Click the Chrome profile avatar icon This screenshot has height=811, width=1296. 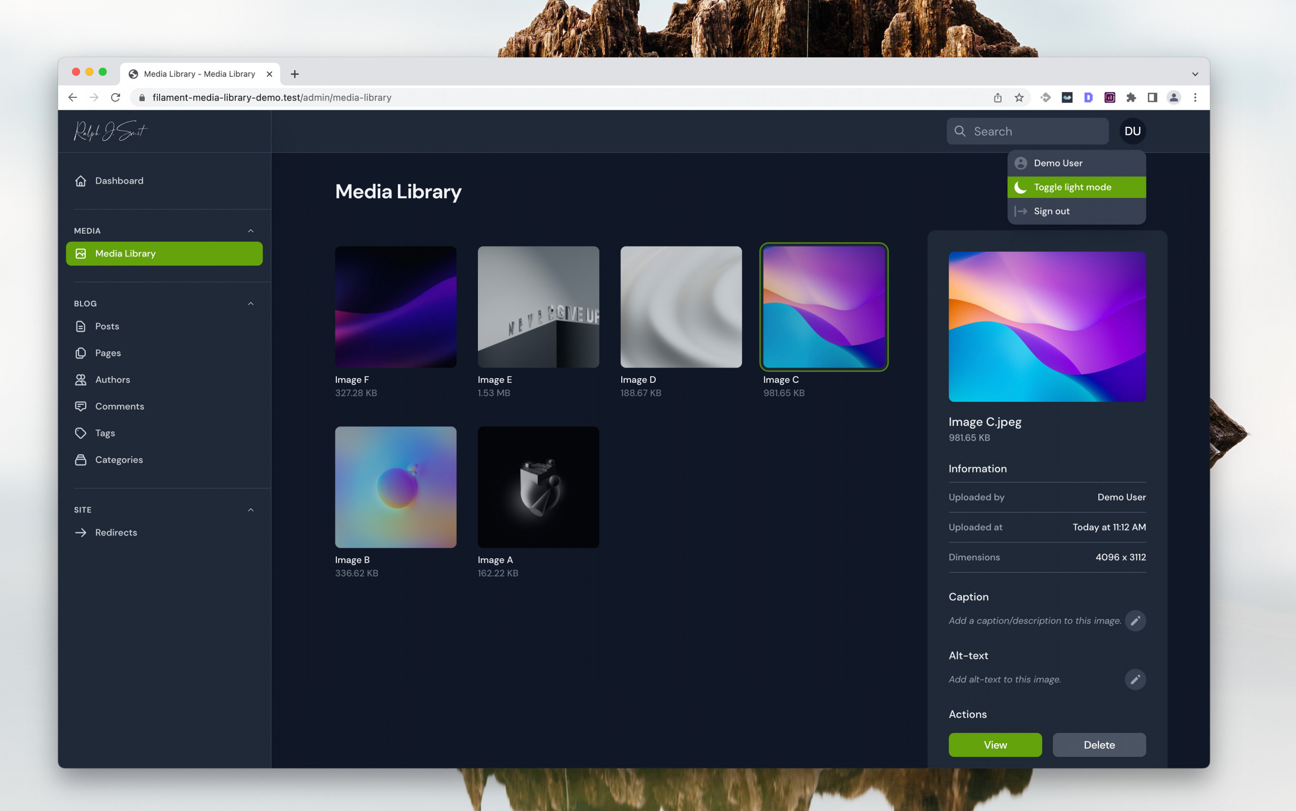coord(1174,97)
